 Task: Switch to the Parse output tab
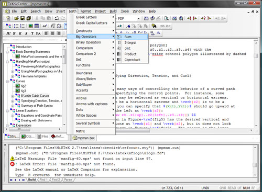(68, 179)
